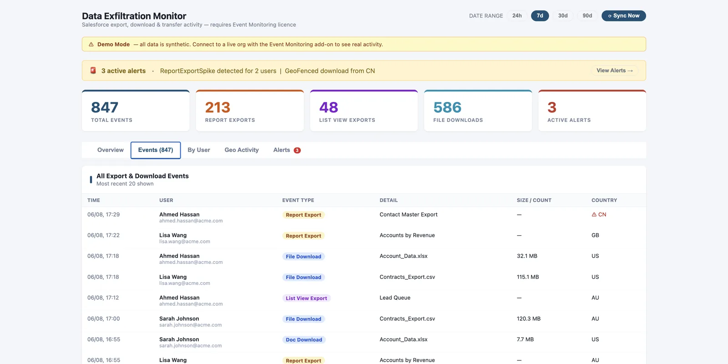Click sarah.johnson@acme.com in the 16:55 row
Screen dimensions: 728x364
(x=191, y=346)
